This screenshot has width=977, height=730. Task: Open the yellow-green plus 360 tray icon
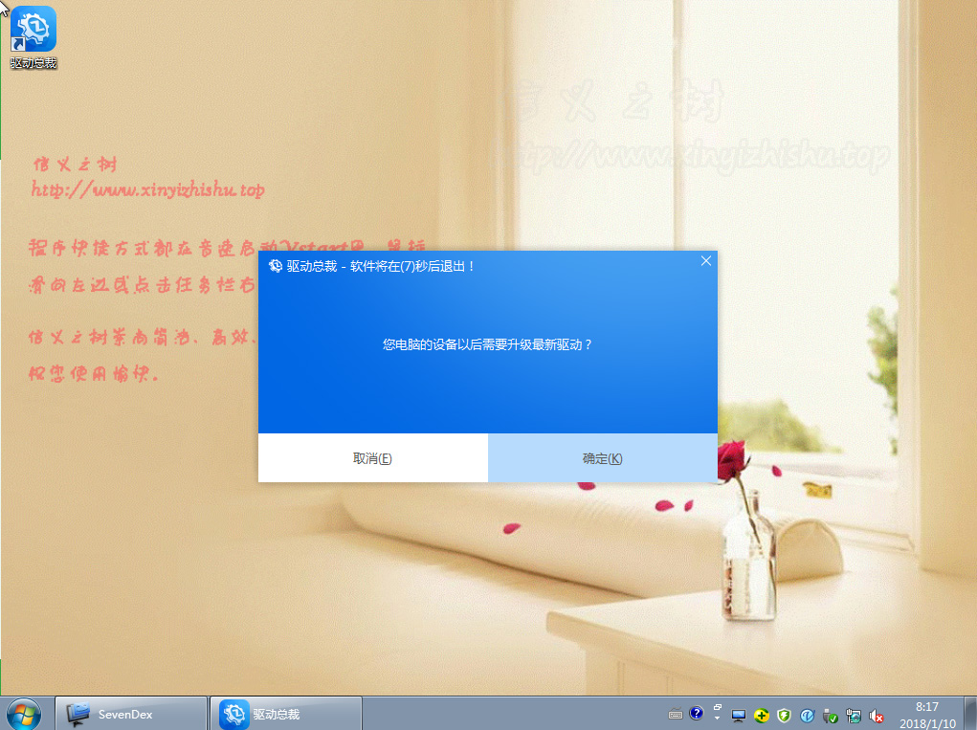pyautogui.click(x=761, y=715)
